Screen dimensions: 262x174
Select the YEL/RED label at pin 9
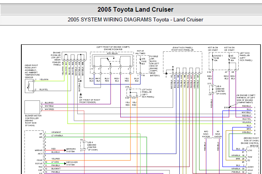click(x=56, y=158)
